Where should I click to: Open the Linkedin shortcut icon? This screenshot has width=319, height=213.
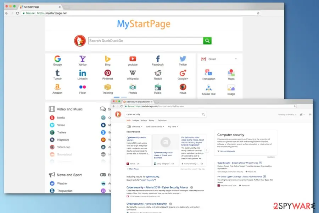(x=82, y=73)
